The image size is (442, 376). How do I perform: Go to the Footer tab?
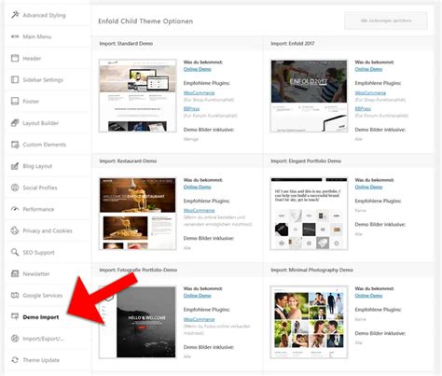click(48, 101)
